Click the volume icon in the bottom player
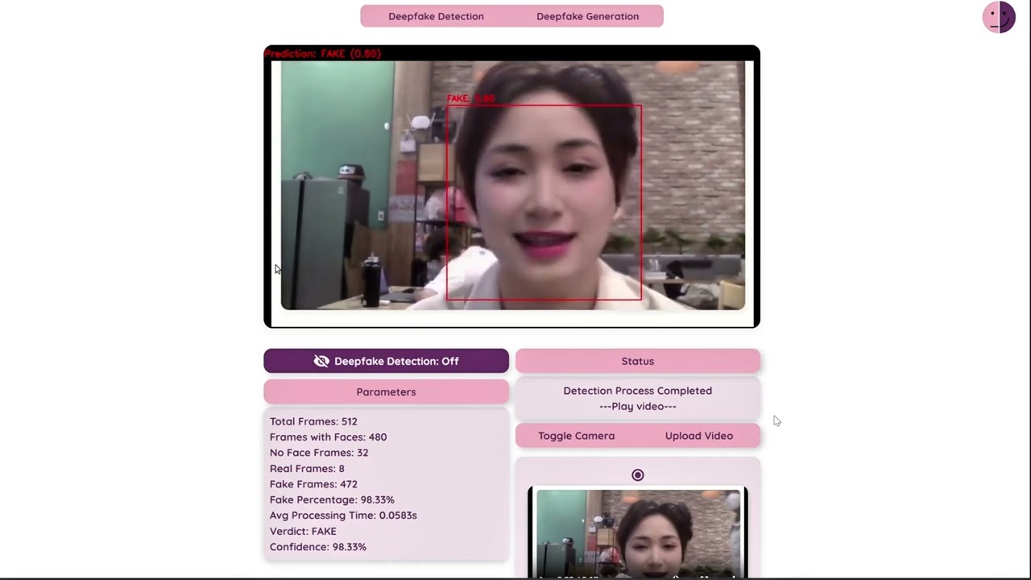The image size is (1031, 580). tap(675, 576)
